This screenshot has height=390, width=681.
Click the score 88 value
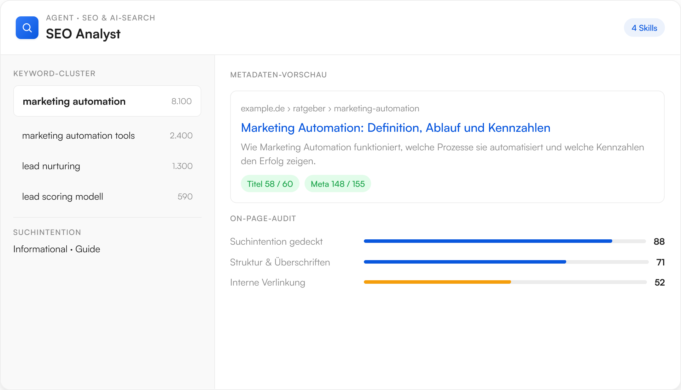click(x=659, y=242)
